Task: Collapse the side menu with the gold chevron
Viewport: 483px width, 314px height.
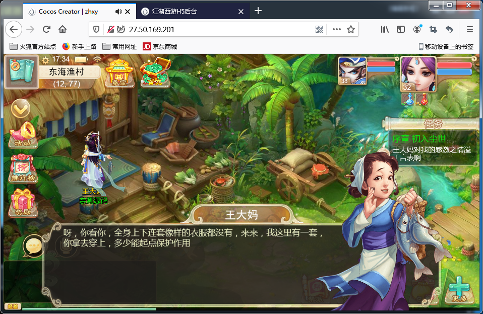Action: click(21, 109)
